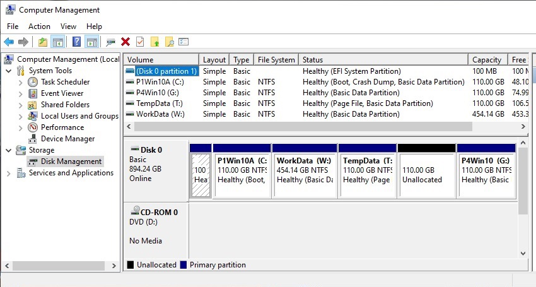Click console tree scroll right arrow
The width and height of the screenshot is (536, 287).
114,266
